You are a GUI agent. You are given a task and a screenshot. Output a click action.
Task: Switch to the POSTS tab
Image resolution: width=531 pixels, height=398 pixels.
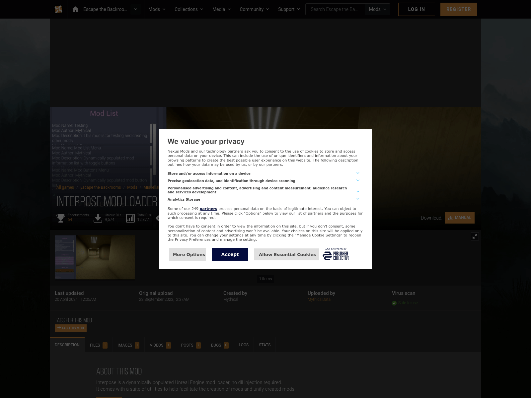191,345
